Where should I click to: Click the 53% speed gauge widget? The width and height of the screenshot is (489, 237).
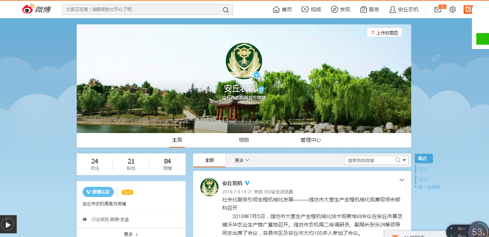(x=478, y=231)
